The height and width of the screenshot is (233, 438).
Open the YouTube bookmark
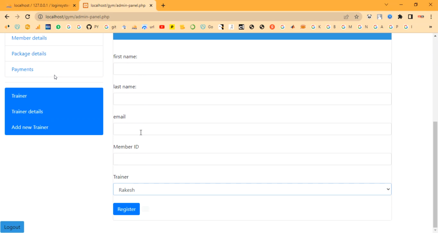162,27
